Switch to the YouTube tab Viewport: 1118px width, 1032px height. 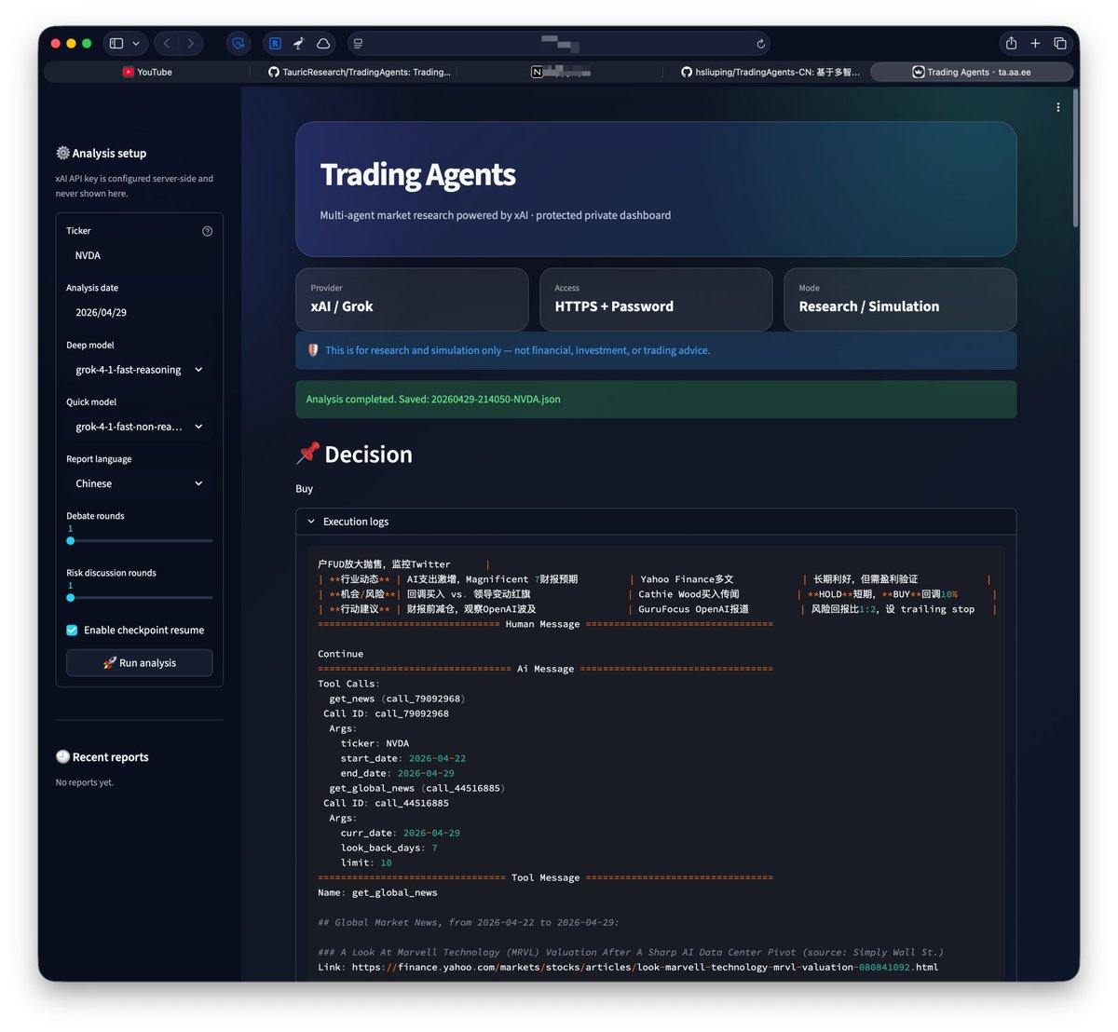pos(146,72)
